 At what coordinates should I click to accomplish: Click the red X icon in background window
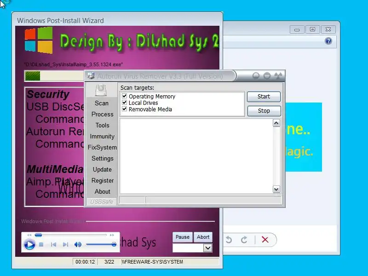pyautogui.click(x=265, y=240)
